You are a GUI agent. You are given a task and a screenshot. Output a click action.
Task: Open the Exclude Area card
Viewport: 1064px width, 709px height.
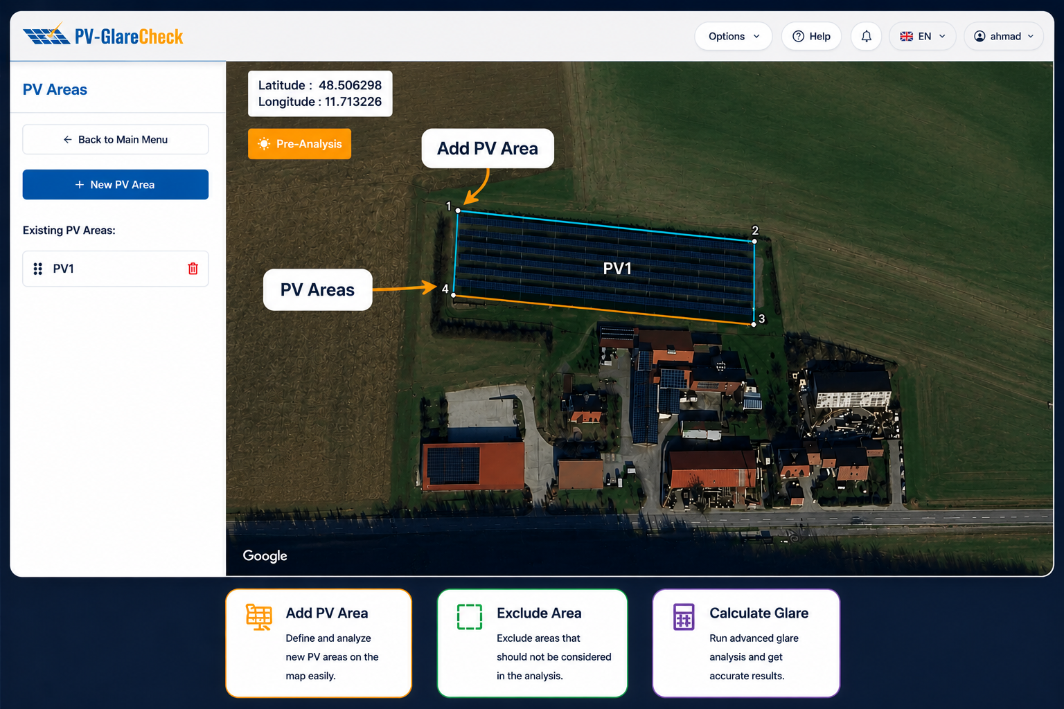(x=532, y=643)
